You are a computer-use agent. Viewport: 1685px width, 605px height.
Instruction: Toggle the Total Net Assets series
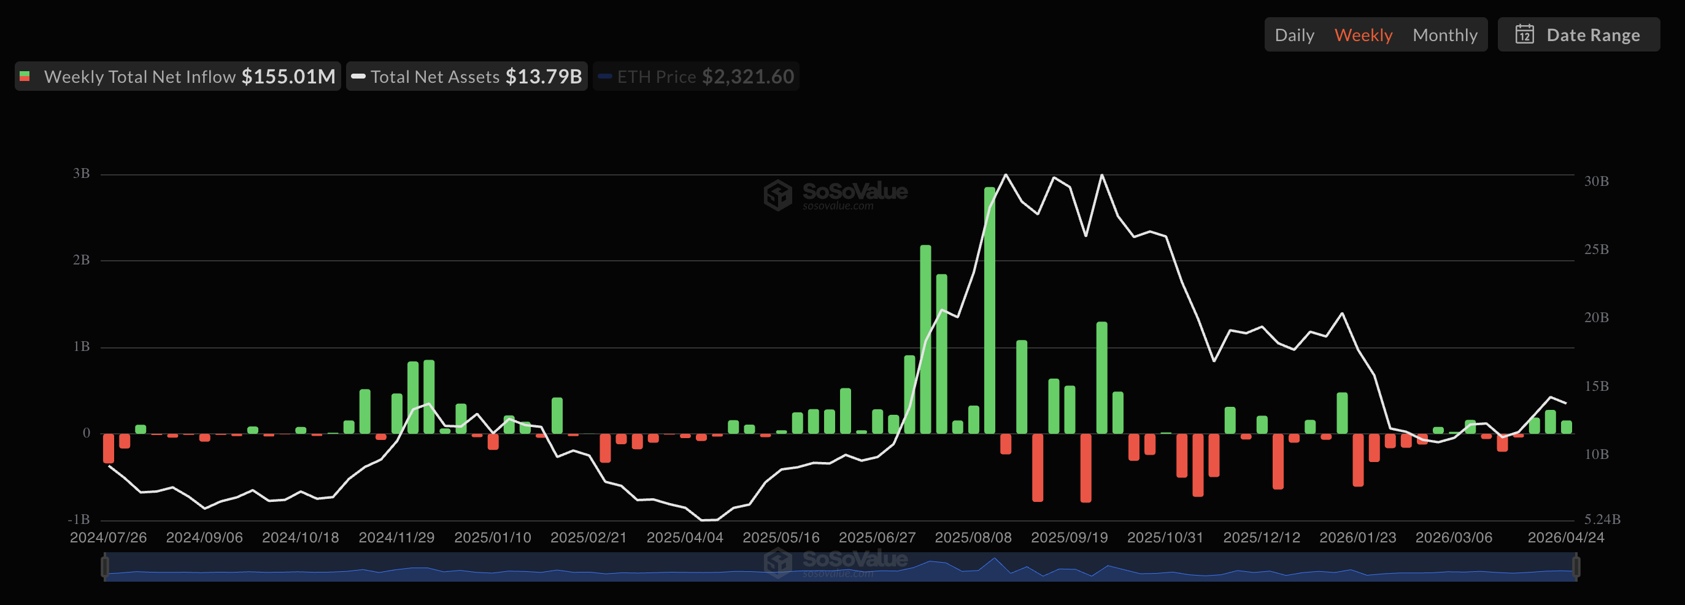point(466,77)
